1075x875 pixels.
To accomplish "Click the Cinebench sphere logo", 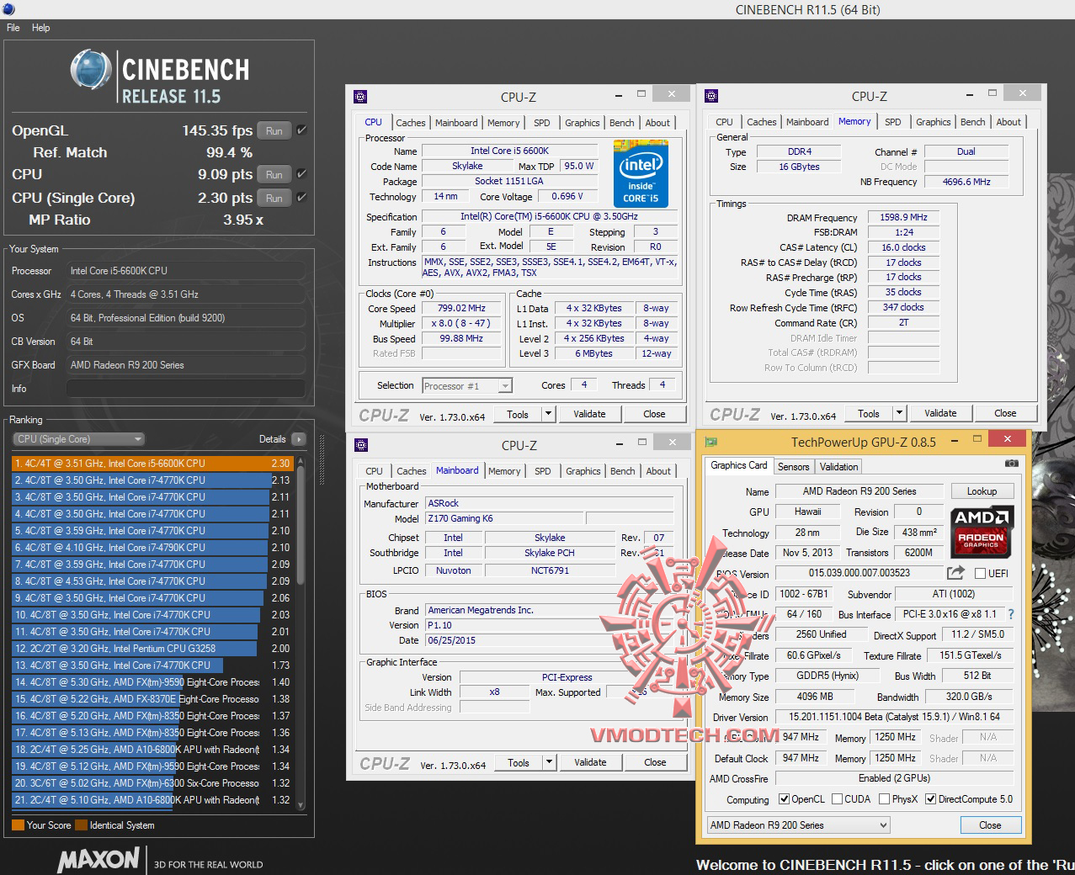I will [x=91, y=69].
